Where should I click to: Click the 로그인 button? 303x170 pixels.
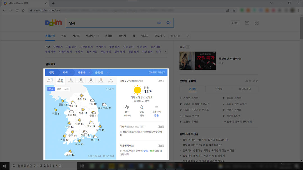click(235, 23)
